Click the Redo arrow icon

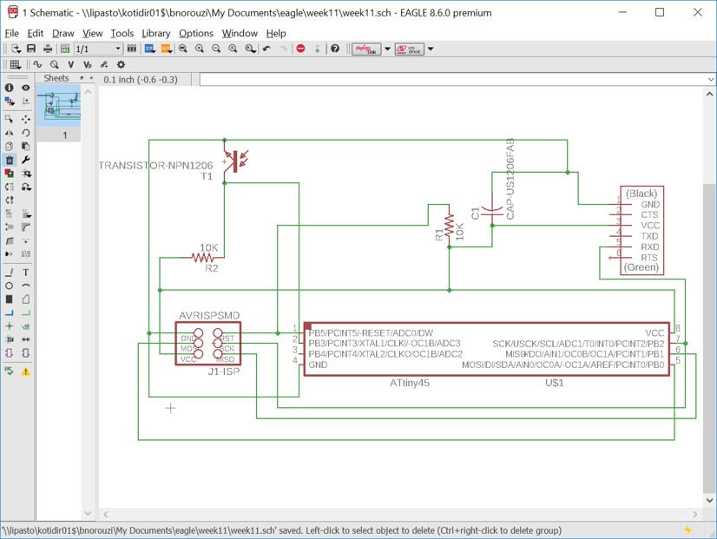click(284, 49)
